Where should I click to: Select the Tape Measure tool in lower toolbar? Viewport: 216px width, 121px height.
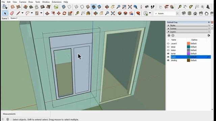pyautogui.click(x=77, y=13)
